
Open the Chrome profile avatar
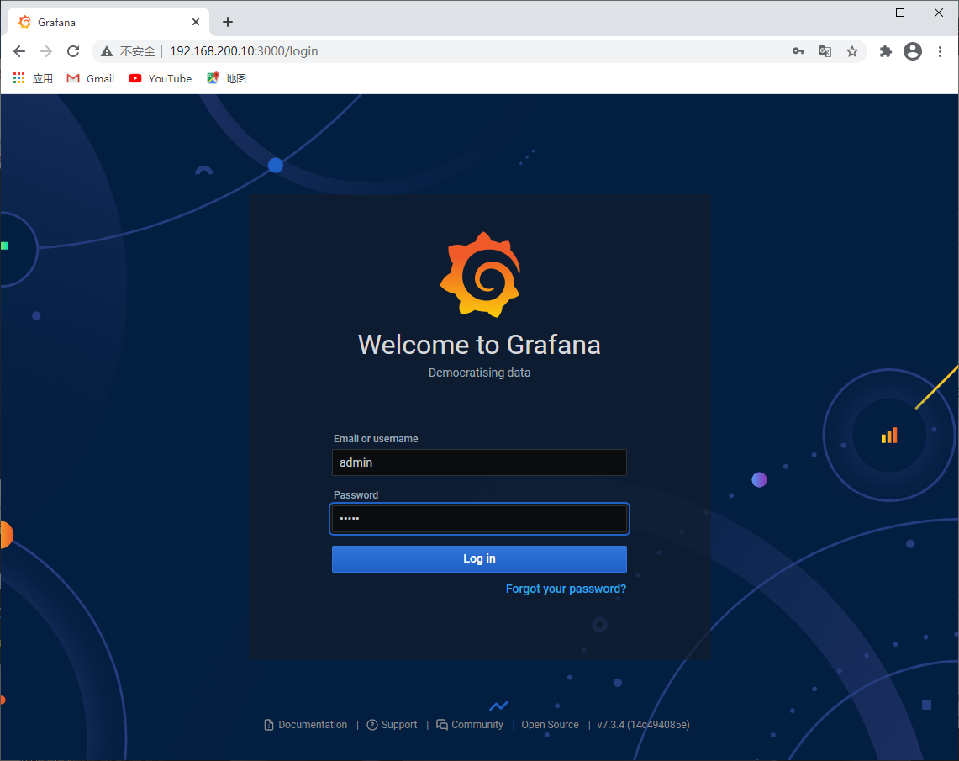tap(913, 51)
